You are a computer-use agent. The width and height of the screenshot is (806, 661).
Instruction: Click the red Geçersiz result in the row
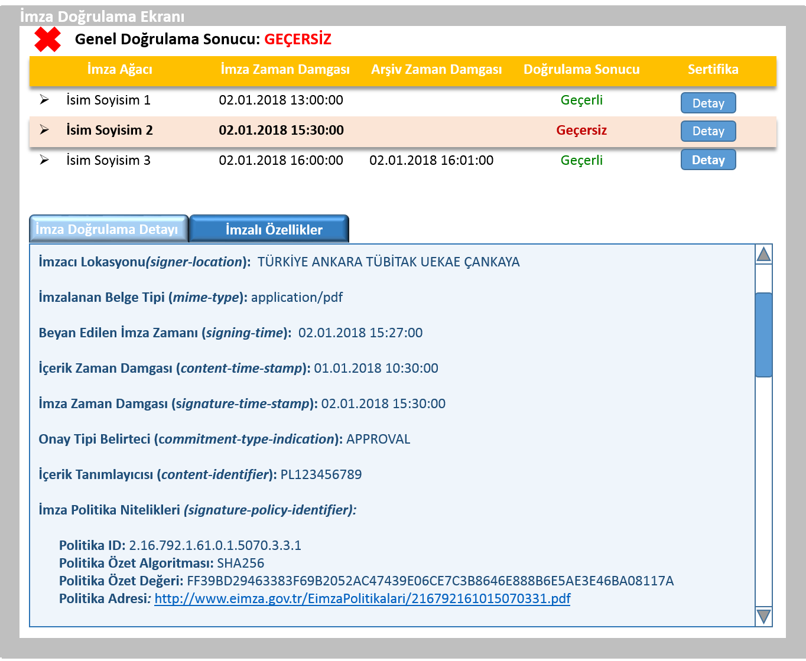coord(581,131)
